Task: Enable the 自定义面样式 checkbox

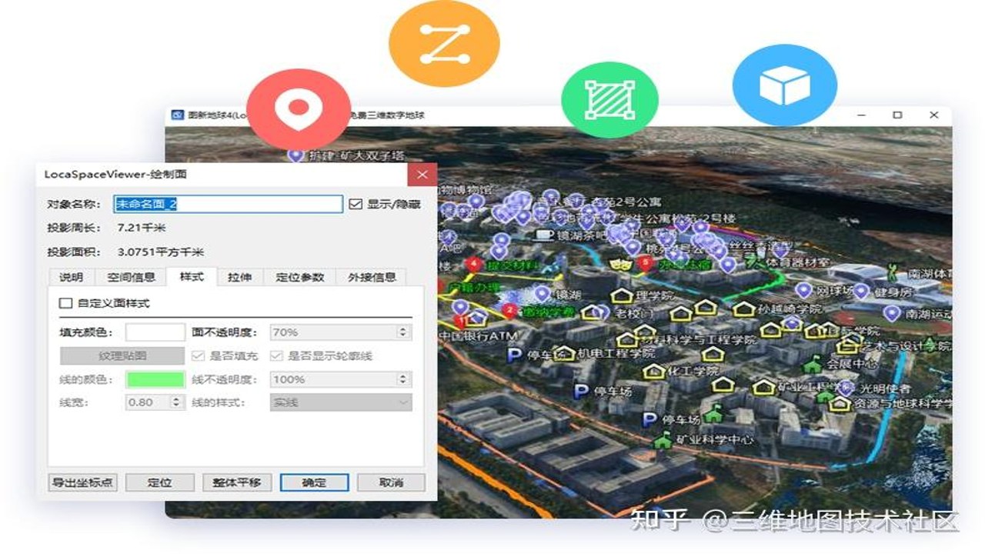Action: [x=65, y=303]
